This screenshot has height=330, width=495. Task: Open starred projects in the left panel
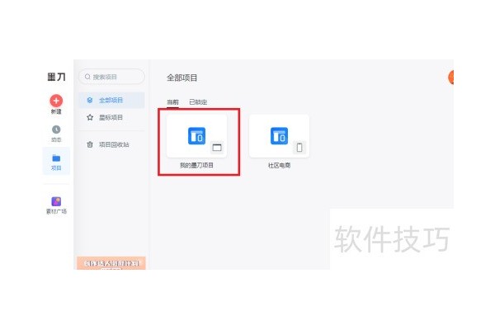pos(111,117)
